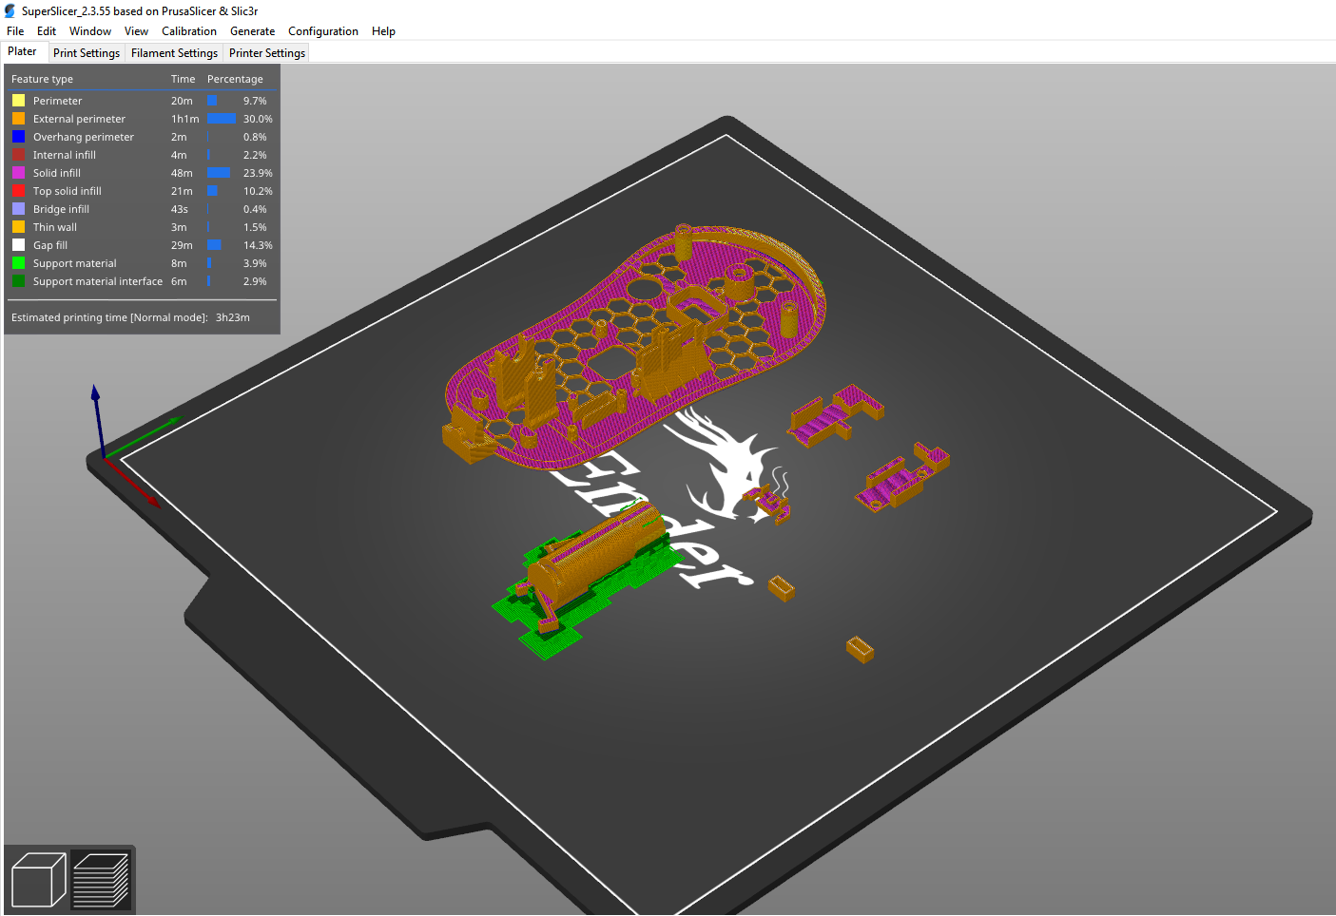
Task: Click the white Gap fill swatch
Action: tap(18, 245)
